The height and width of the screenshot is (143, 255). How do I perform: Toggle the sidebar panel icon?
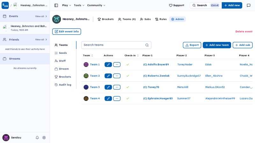[56, 5]
